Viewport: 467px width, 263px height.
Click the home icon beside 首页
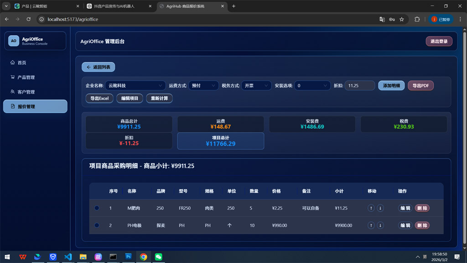click(x=11, y=63)
